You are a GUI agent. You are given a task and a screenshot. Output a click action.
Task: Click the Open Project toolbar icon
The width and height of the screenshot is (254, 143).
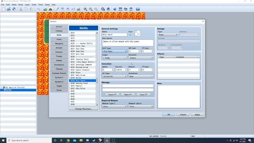pyautogui.click(x=9, y=9)
